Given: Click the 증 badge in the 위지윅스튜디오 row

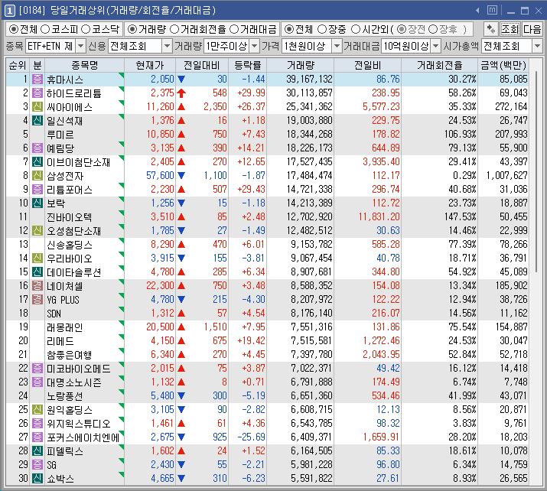Looking at the screenshot, I should click(37, 423).
